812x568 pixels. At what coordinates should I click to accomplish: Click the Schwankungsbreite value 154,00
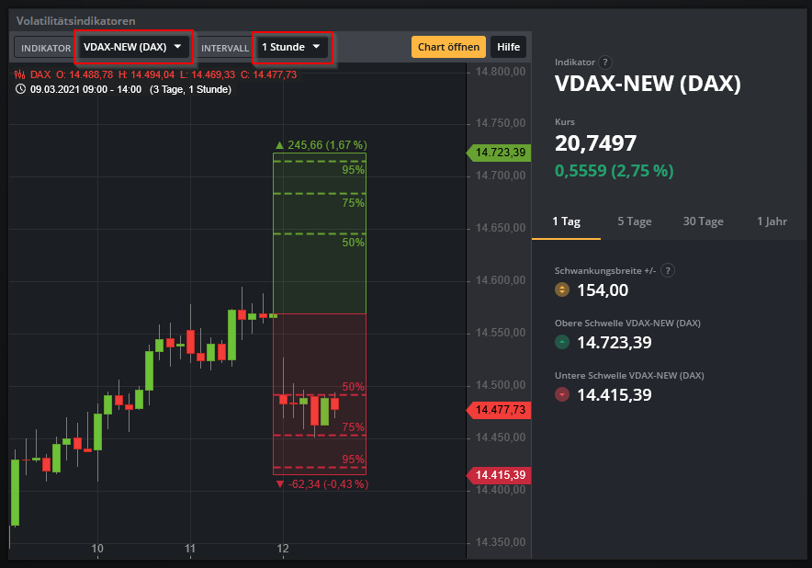click(x=603, y=290)
